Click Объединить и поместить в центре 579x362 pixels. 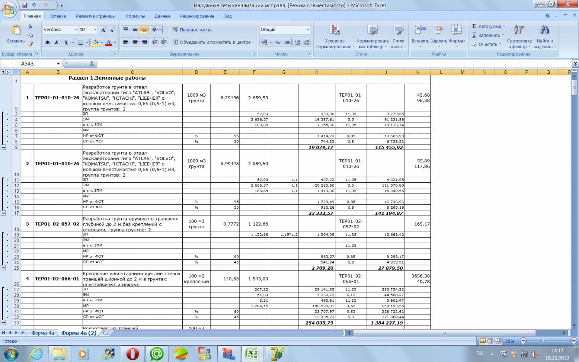213,42
